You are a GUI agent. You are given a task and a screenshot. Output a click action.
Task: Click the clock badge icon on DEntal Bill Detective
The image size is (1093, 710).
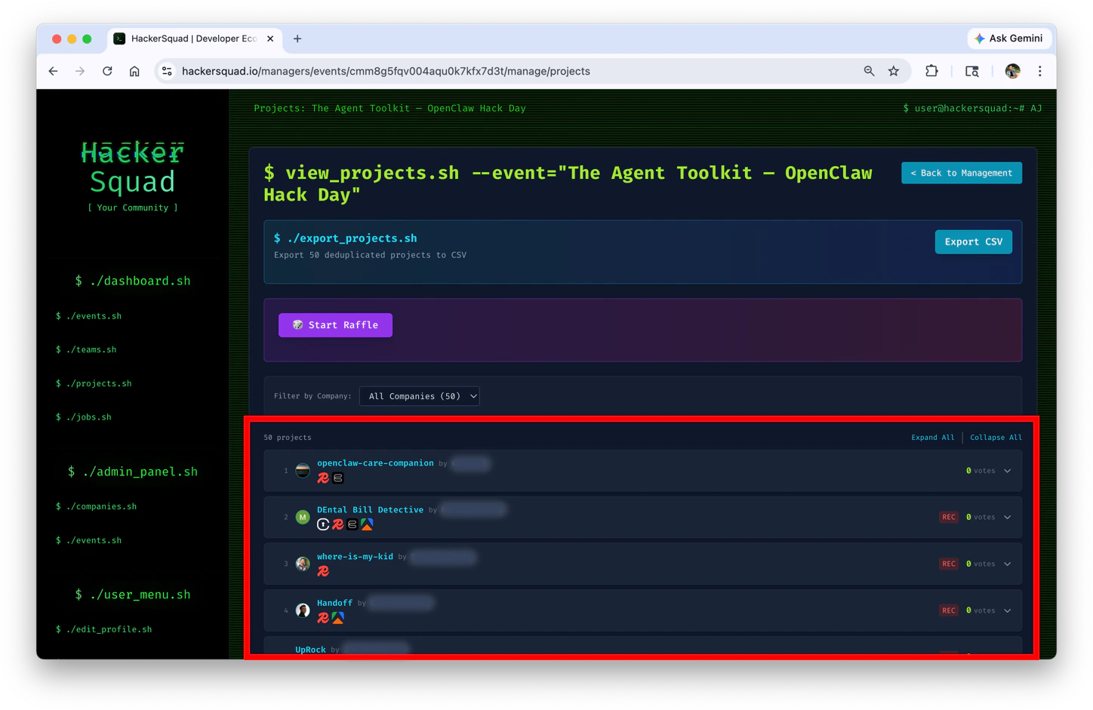(x=323, y=524)
